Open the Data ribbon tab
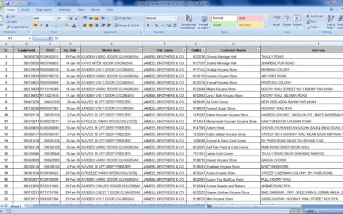The height and width of the screenshot is (214, 343). 81,10
